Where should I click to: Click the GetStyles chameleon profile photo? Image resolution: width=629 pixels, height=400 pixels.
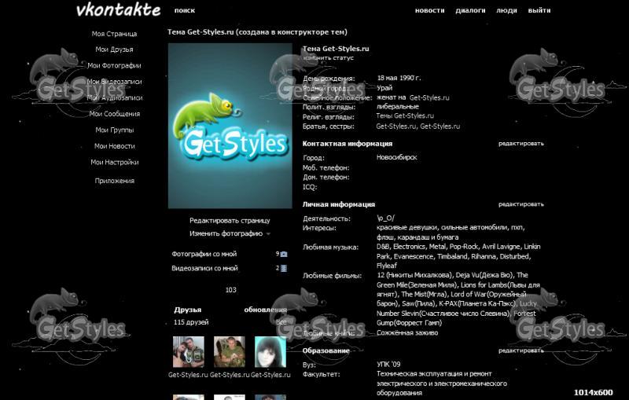point(230,126)
